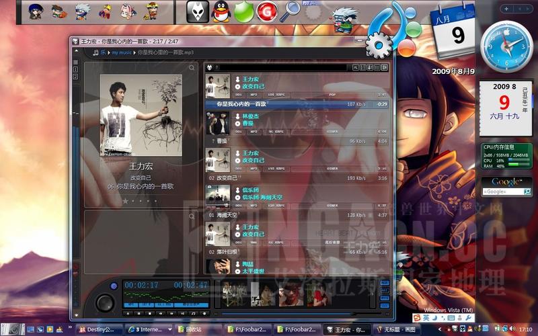Click the eject/open button in foobar transport bar
The image size is (538, 336).
[x=128, y=313]
